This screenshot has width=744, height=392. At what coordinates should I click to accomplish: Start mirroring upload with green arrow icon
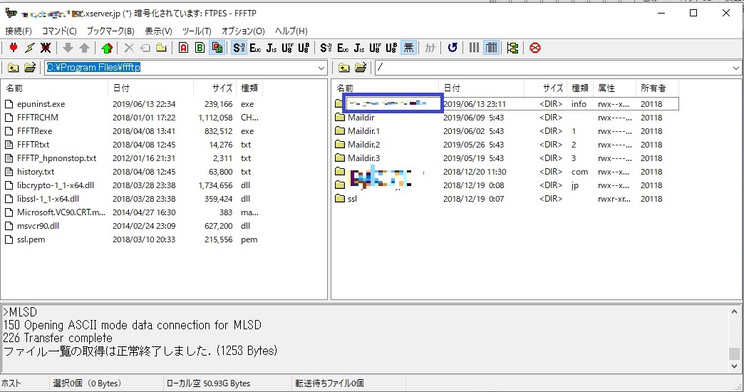(x=107, y=48)
